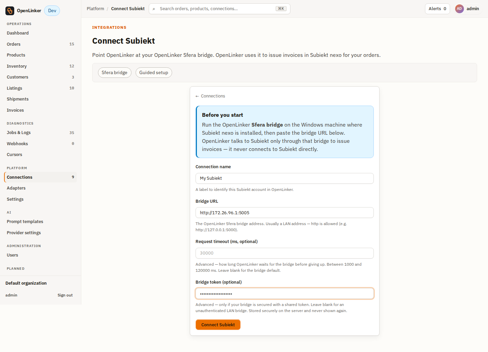The height and width of the screenshot is (352, 488).
Task: Click the Dev environment badge
Action: coord(52,11)
